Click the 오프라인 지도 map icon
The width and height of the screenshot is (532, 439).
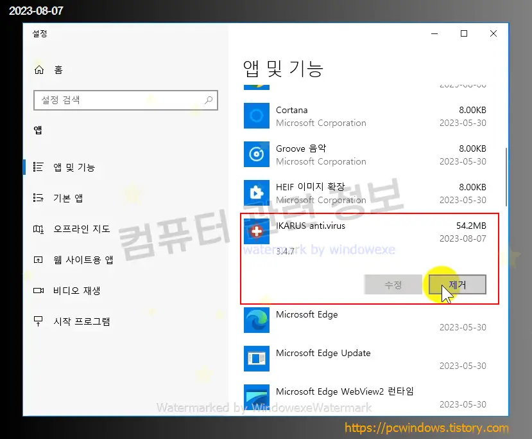(x=38, y=229)
